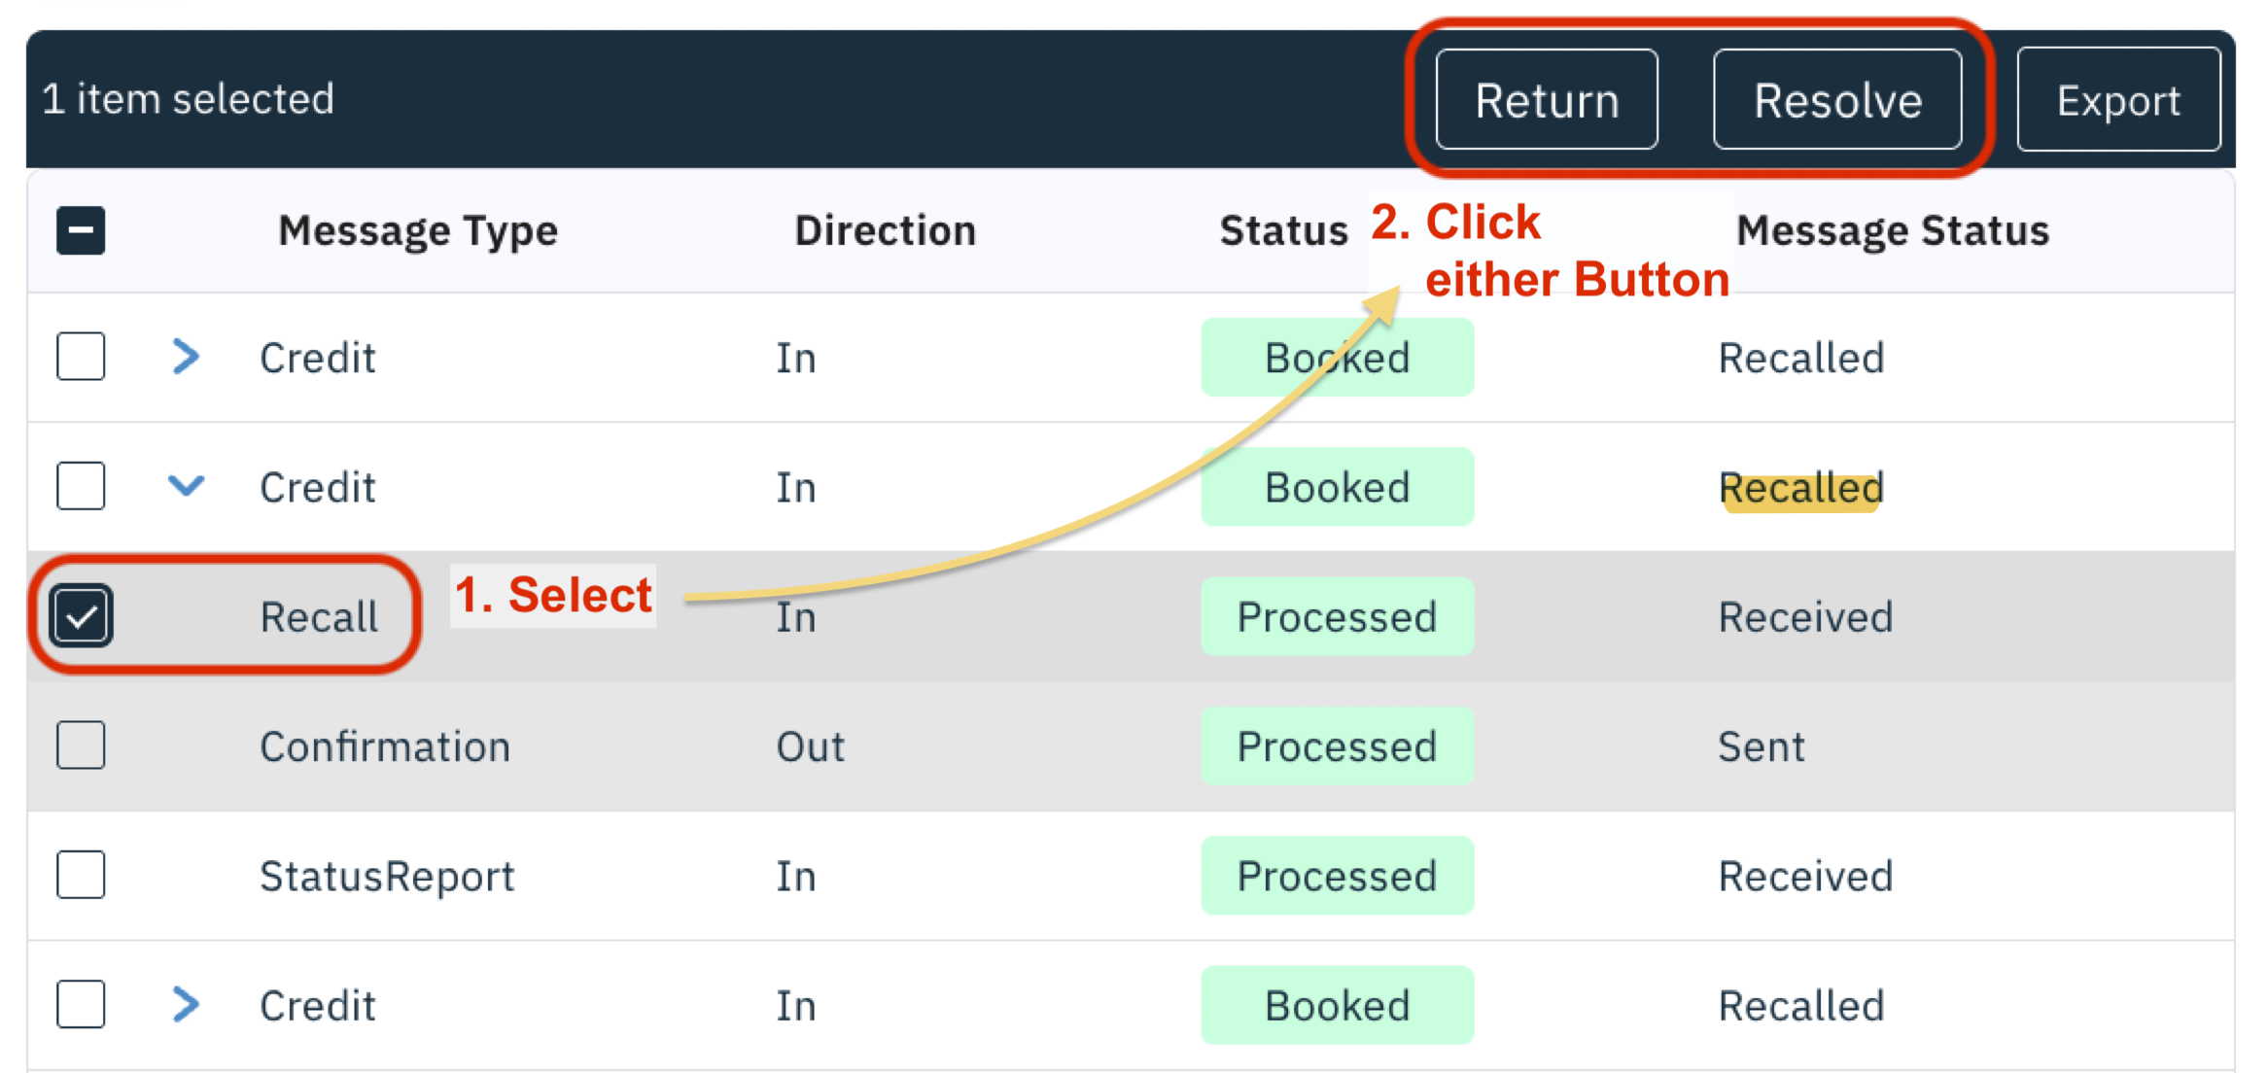This screenshot has height=1073, width=2268.
Task: Expand the first Credit row chevron
Action: click(186, 357)
